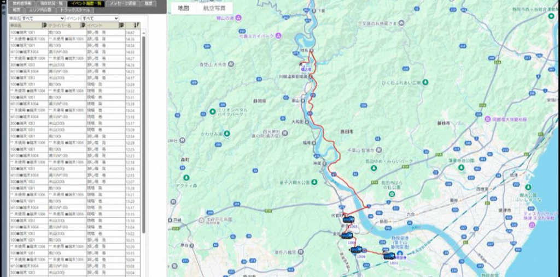Open the 帳票 tab
560x277 pixels.
coord(16,10)
